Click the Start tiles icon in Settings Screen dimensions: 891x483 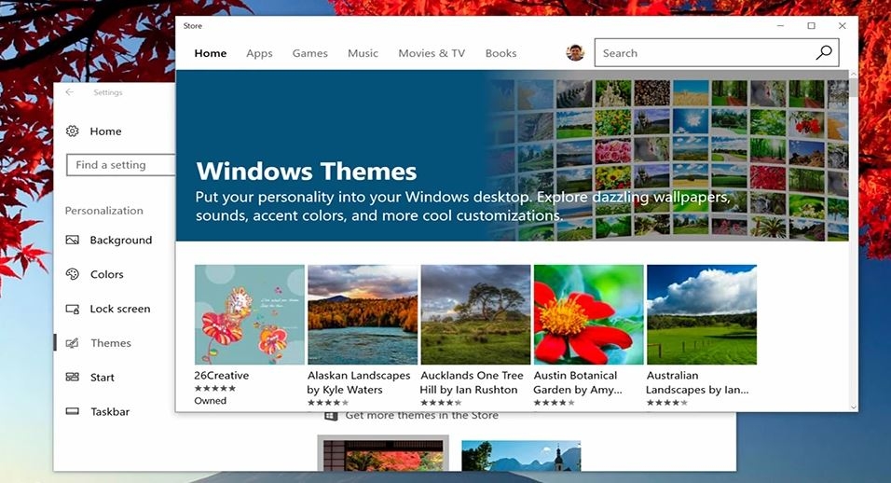(72, 377)
